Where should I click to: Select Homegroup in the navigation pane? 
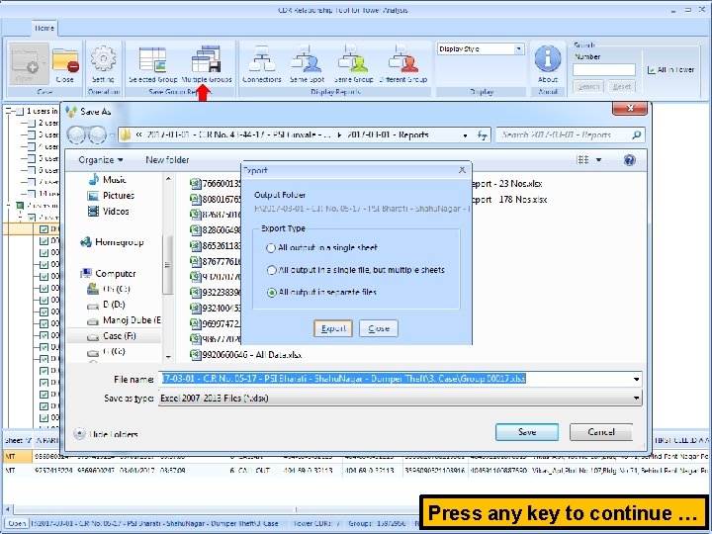pos(112,242)
